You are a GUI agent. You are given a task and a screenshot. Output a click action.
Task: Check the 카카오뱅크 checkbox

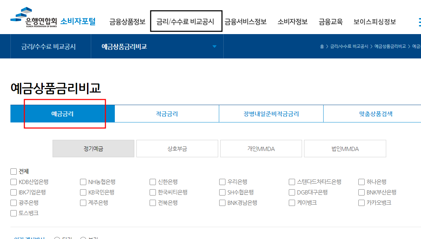pos(361,202)
